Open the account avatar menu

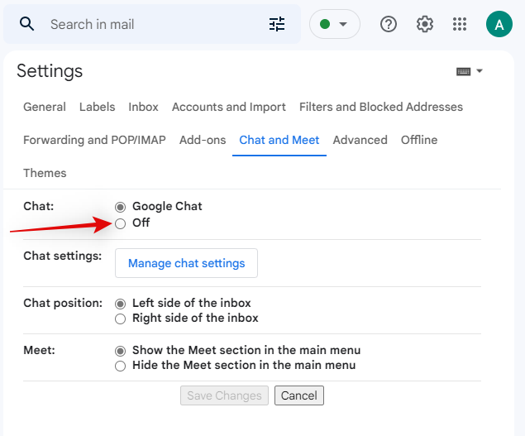click(499, 24)
